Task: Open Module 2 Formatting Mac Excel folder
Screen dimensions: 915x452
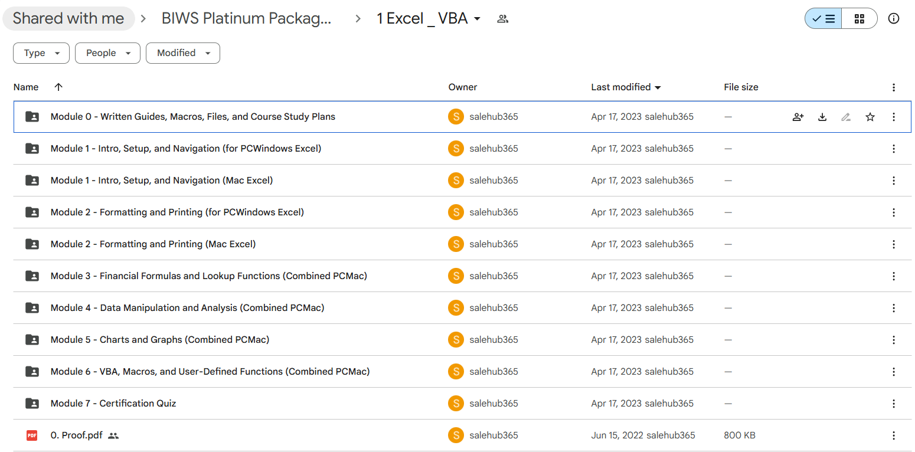Action: pyautogui.click(x=153, y=244)
